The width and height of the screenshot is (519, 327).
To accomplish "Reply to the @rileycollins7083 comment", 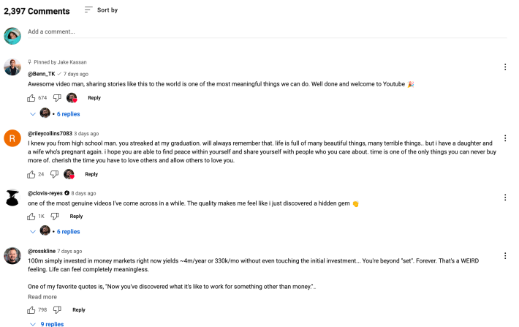I will coord(91,174).
